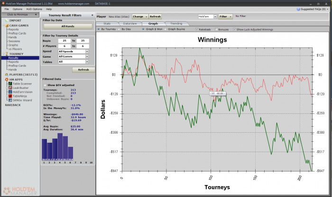Open the Filter dropdown button

click(225, 17)
